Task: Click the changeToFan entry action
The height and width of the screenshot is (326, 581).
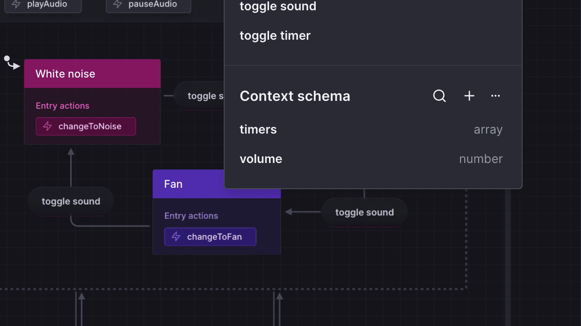Action: pos(210,237)
